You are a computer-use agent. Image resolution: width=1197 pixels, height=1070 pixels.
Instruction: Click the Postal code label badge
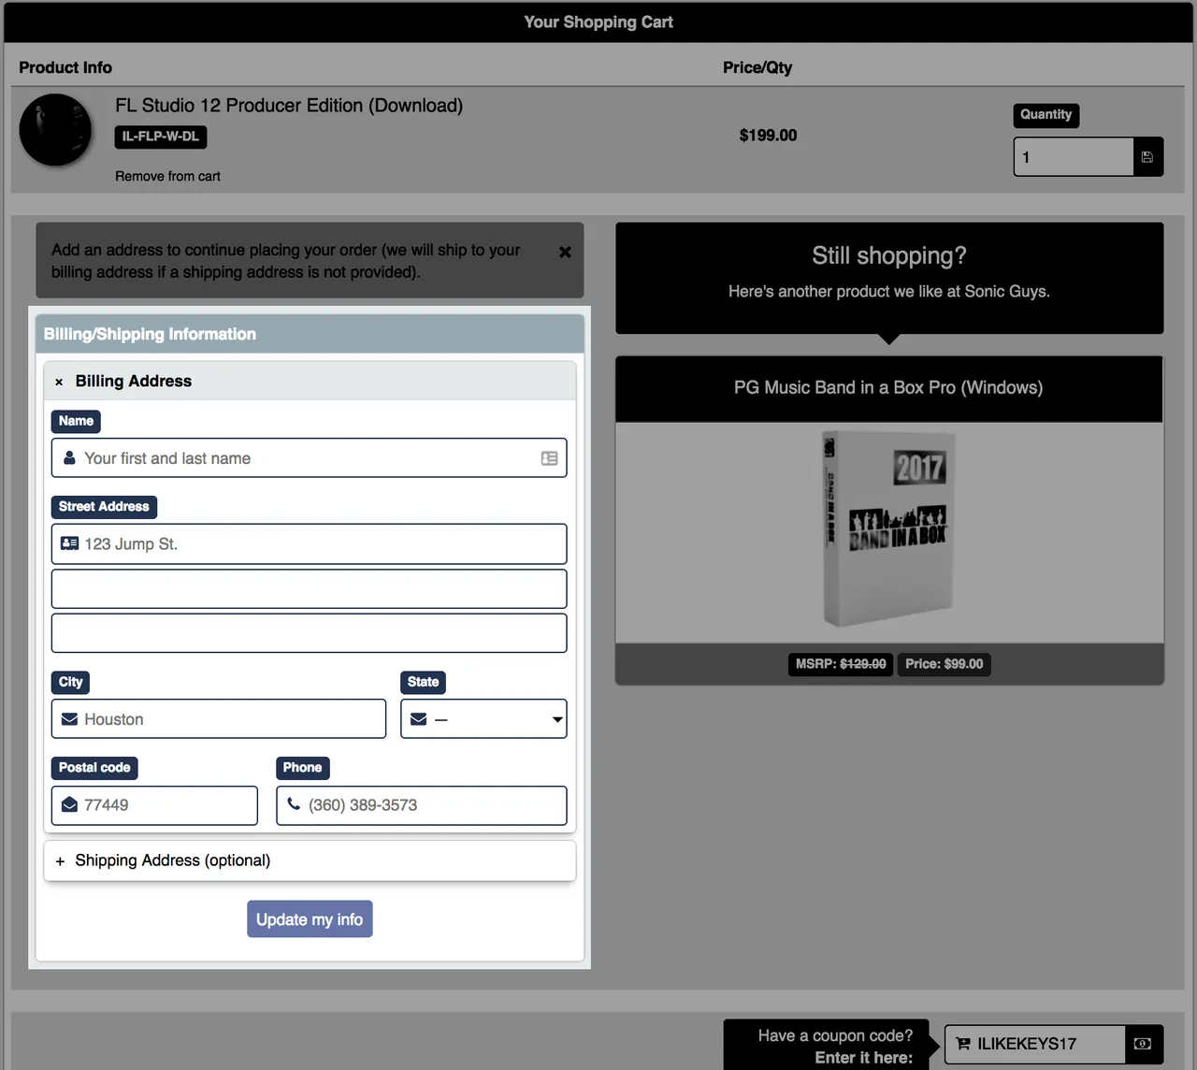tap(94, 768)
